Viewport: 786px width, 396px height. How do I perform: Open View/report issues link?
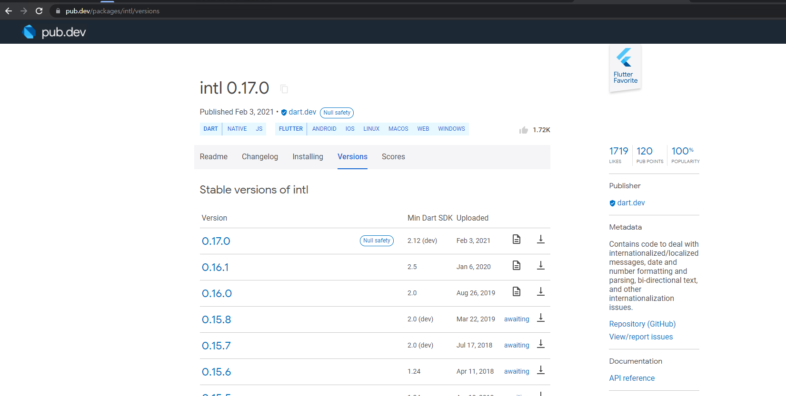pos(641,337)
